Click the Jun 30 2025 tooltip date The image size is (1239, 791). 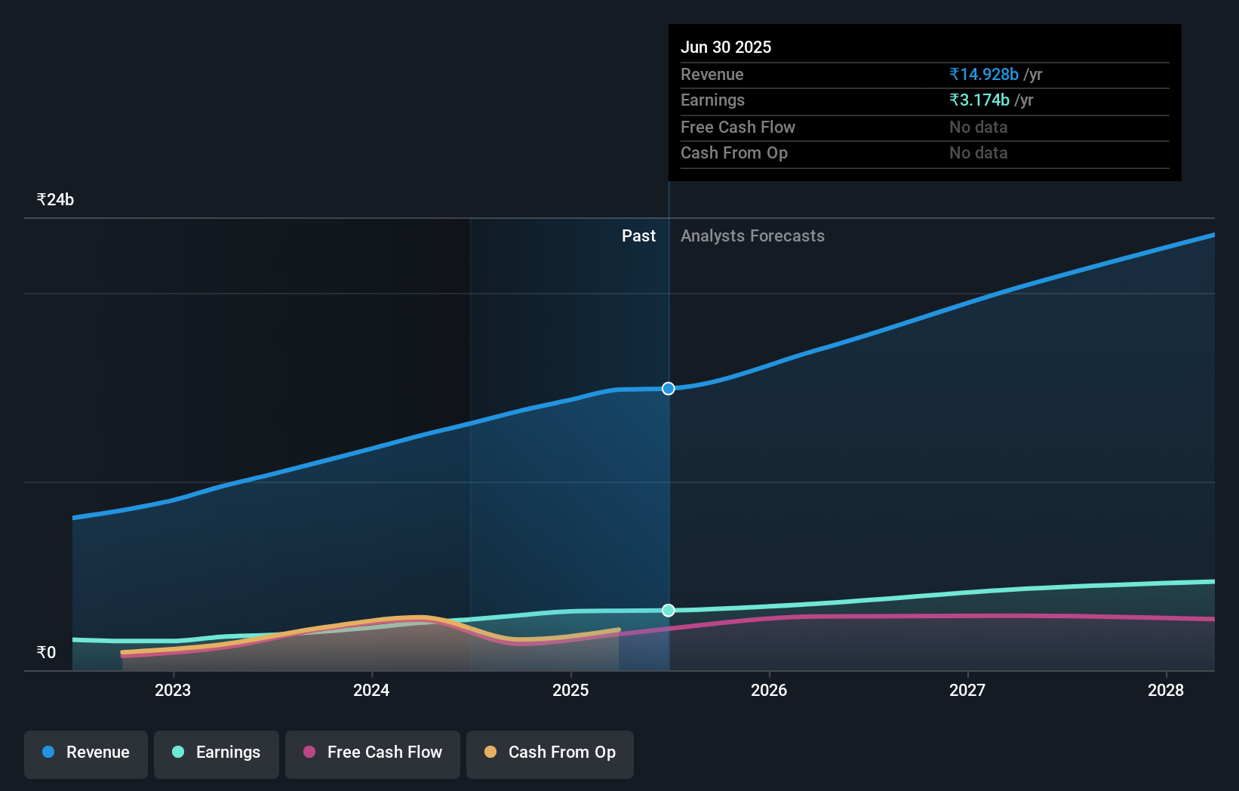(726, 47)
